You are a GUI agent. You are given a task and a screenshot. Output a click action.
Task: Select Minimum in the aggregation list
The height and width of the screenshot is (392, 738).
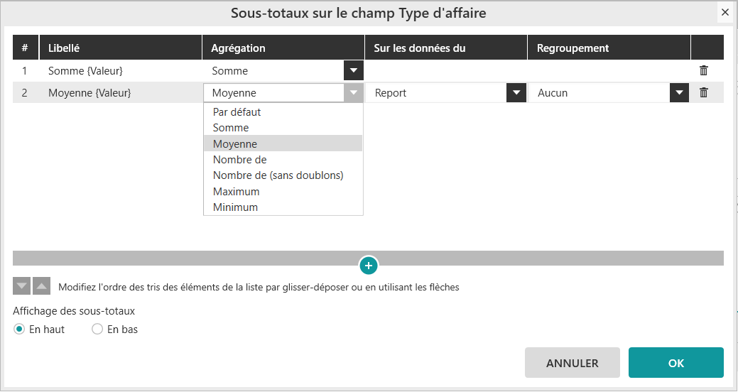[x=235, y=207]
